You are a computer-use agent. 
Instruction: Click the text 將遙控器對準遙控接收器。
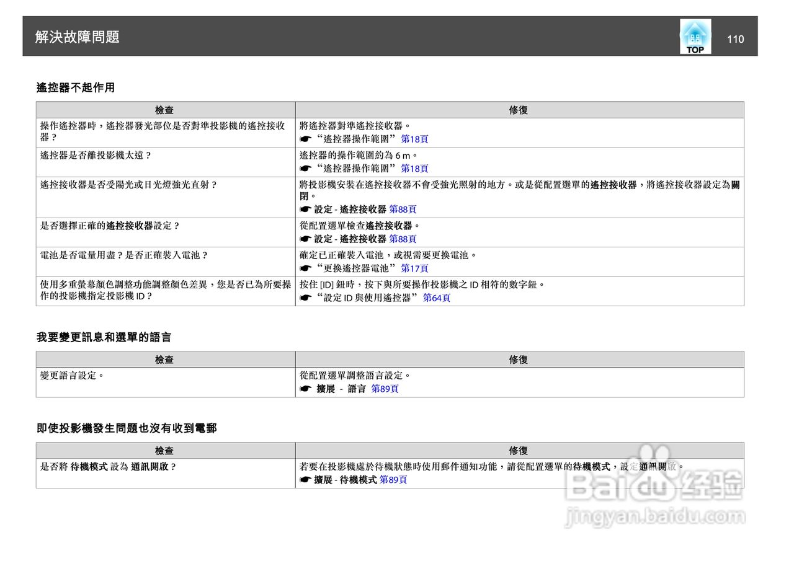point(355,126)
